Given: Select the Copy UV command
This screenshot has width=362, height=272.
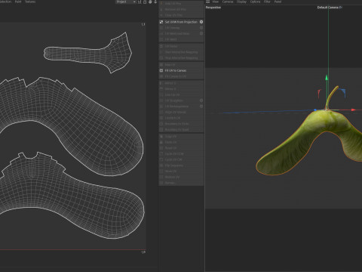Looking at the screenshot, I should (170, 137).
